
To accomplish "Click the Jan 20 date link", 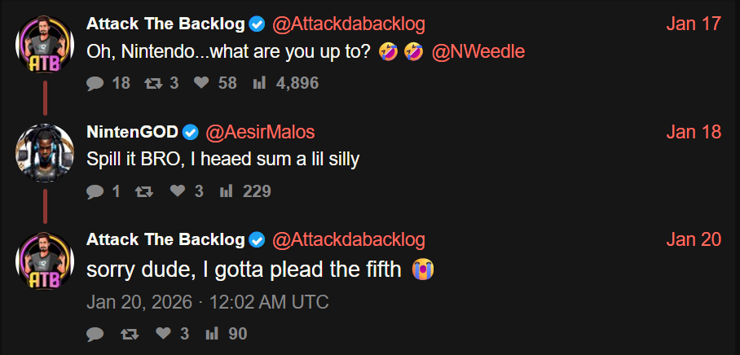I will tap(693, 239).
